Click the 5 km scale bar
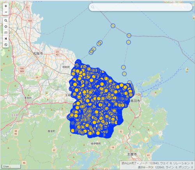 (11, 166)
